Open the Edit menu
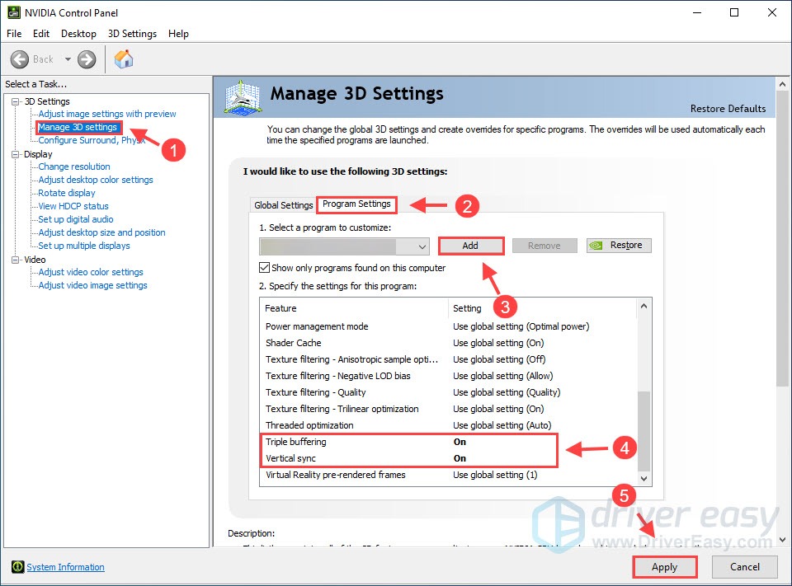This screenshot has height=586, width=792. 41,34
